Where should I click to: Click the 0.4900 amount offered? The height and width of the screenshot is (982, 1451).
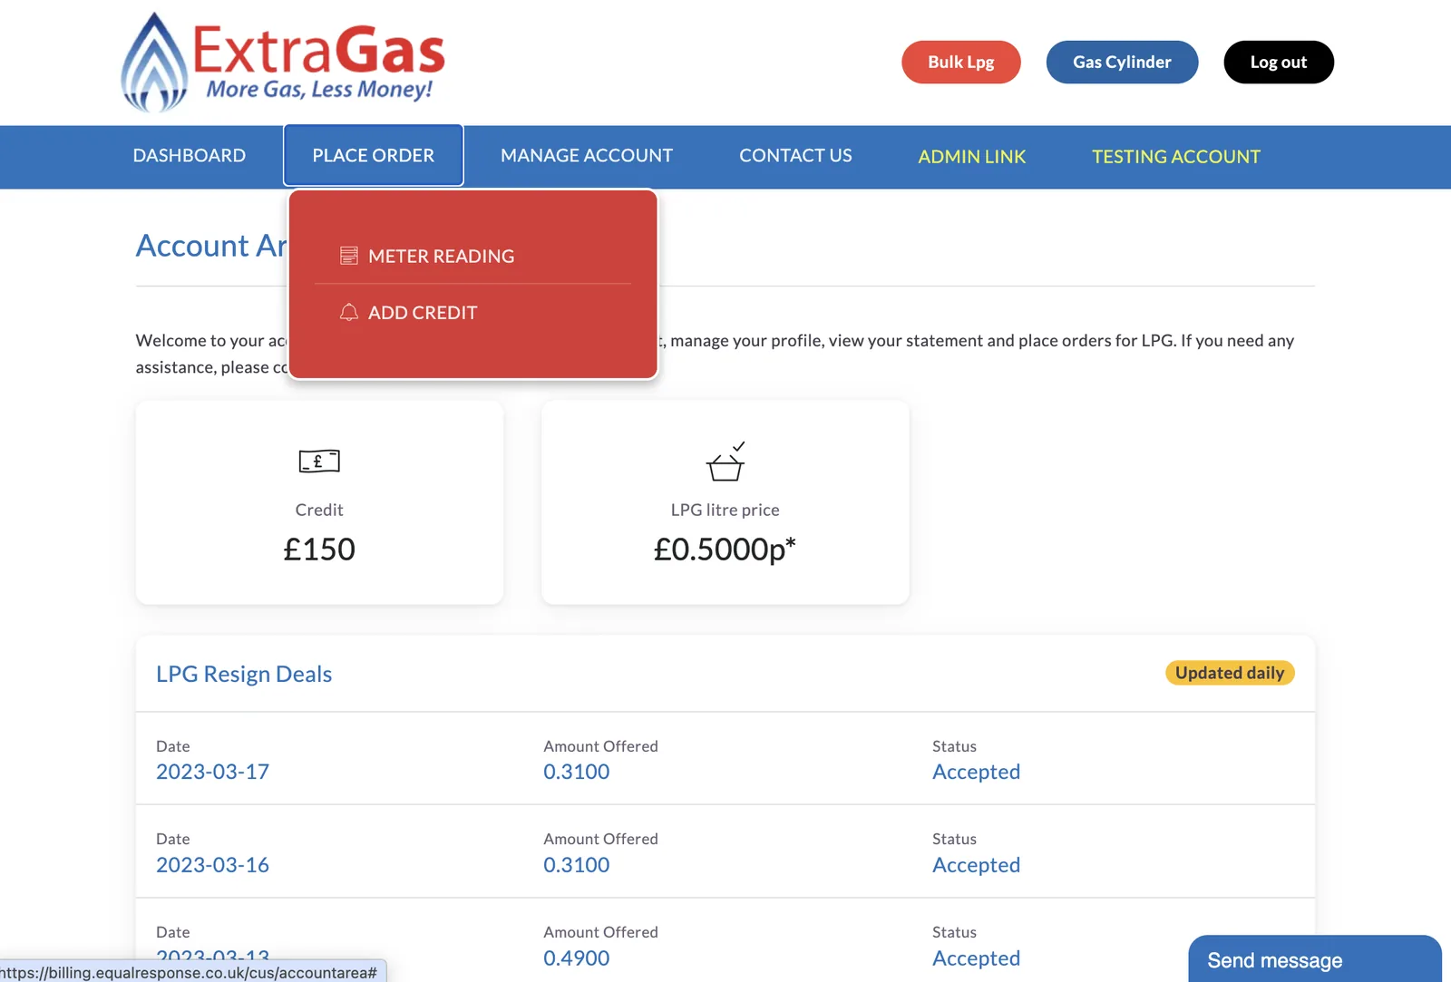577,958
